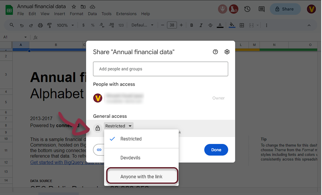Image resolution: width=322 pixels, height=195 pixels.
Task: Open the fill color picker
Action: (x=232, y=25)
